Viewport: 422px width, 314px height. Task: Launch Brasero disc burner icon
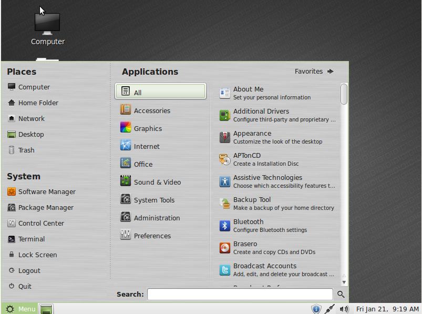click(x=225, y=248)
